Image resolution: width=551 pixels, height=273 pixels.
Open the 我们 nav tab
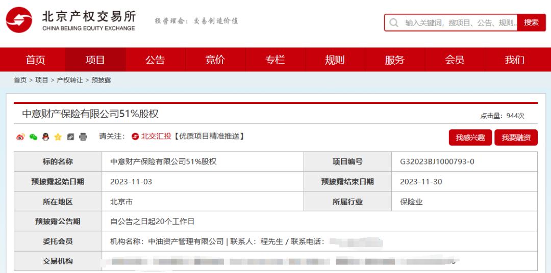[515, 60]
